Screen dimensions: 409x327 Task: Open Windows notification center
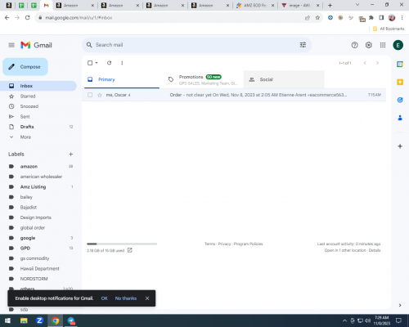[398, 320]
